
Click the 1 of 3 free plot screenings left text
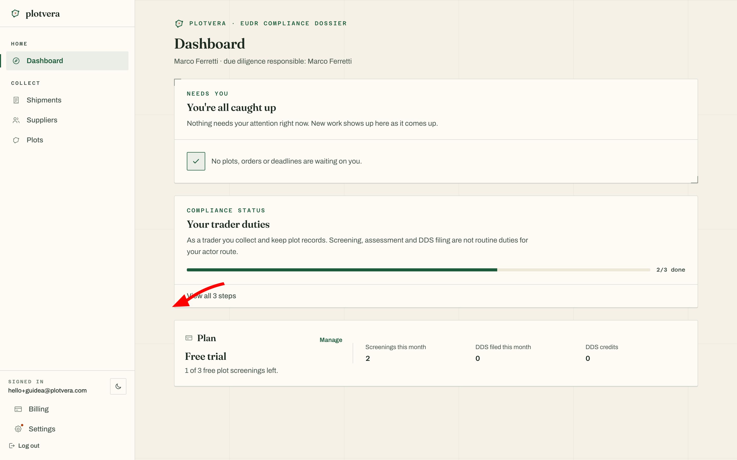coord(231,371)
